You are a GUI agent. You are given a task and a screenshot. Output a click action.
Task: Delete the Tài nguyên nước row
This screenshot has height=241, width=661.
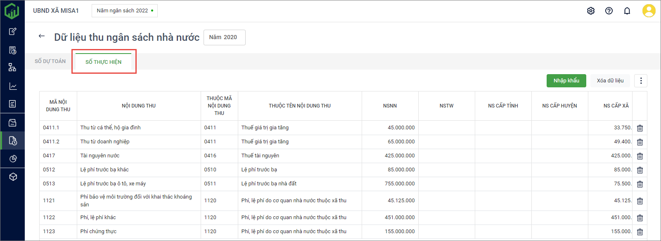(640, 156)
